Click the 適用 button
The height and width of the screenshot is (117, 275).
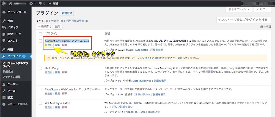(x=58, y=27)
